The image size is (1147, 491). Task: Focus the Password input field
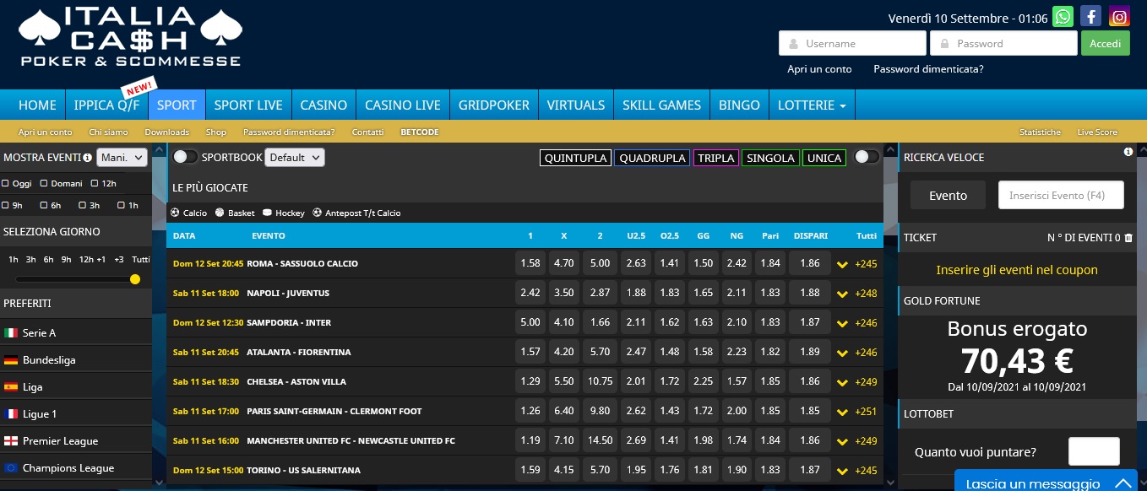(1003, 44)
